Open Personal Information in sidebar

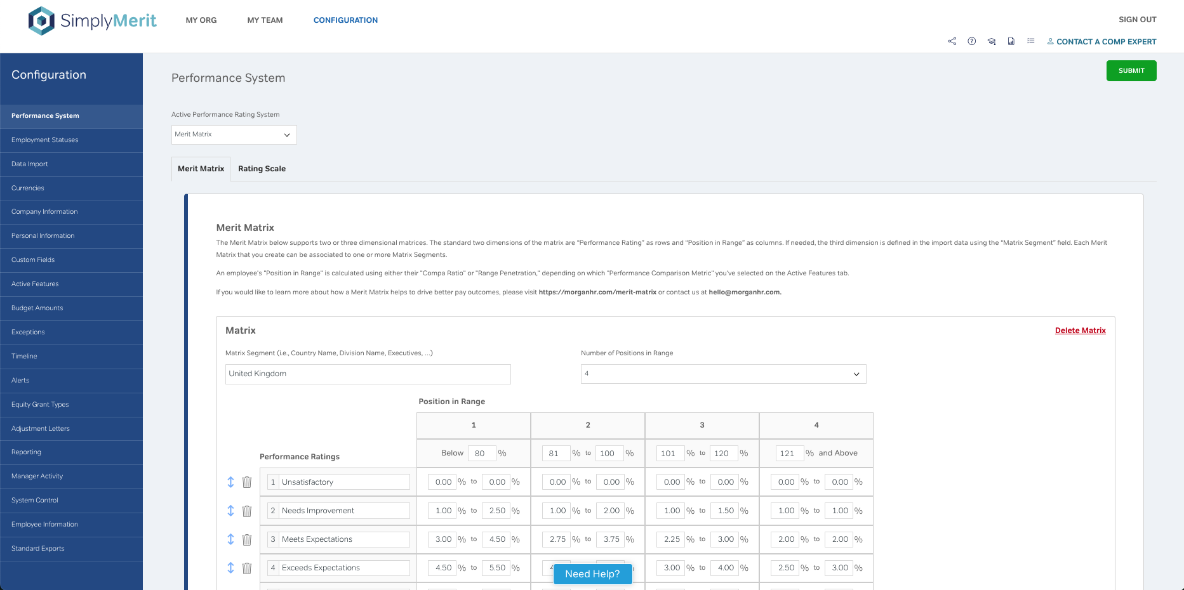coord(71,236)
